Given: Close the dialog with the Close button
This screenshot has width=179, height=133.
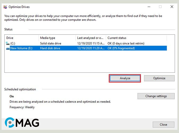Looking at the screenshot, I should (164, 124).
